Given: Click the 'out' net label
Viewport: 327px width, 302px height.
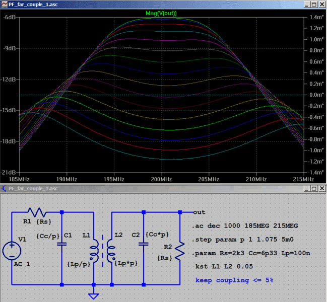Looking at the screenshot, I should click(199, 212).
